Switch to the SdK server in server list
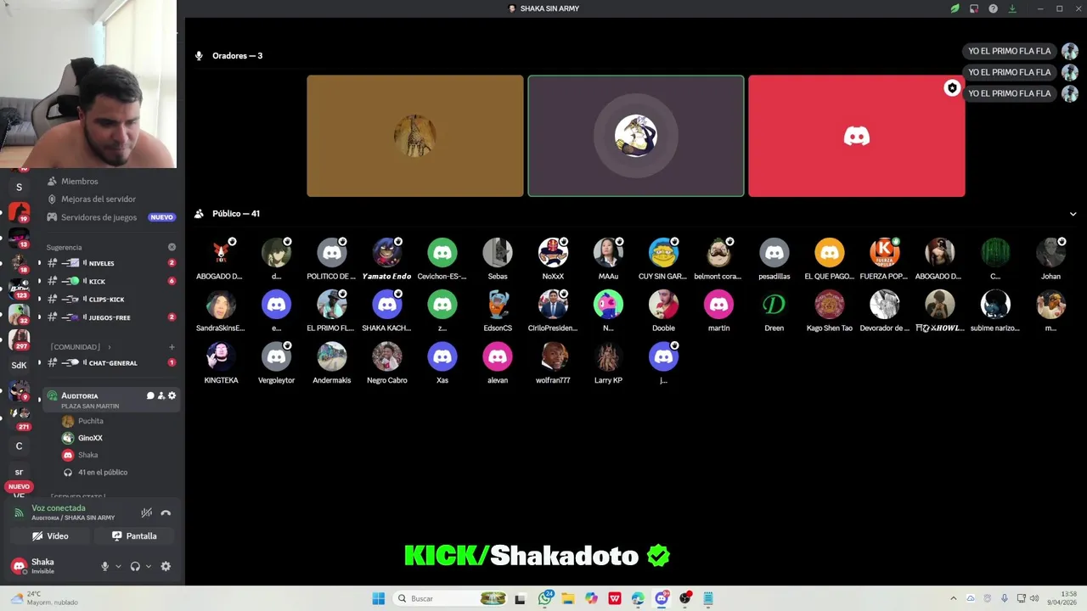 tap(19, 365)
